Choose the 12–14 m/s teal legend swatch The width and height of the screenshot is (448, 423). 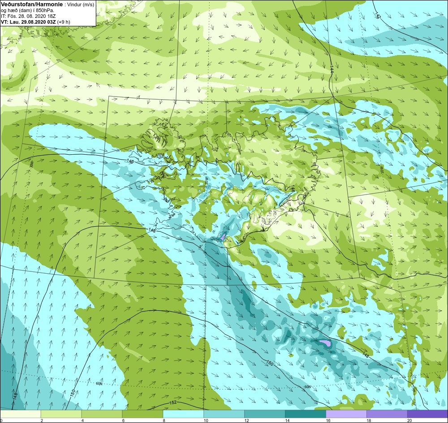265,414
